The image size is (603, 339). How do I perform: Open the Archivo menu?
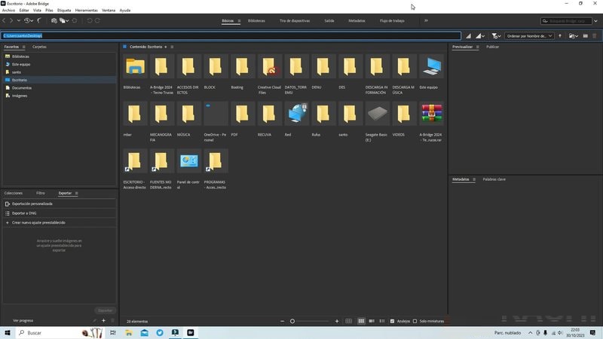pos(8,11)
